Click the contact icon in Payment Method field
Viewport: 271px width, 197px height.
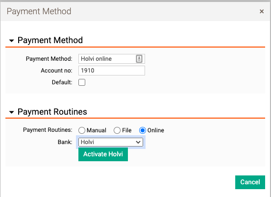pyautogui.click(x=139, y=59)
